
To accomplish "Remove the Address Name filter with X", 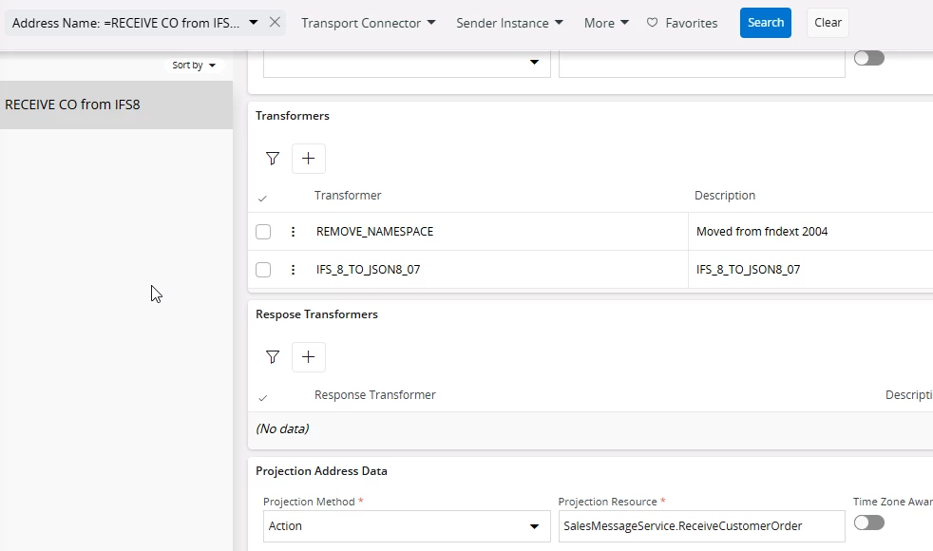I will 275,22.
